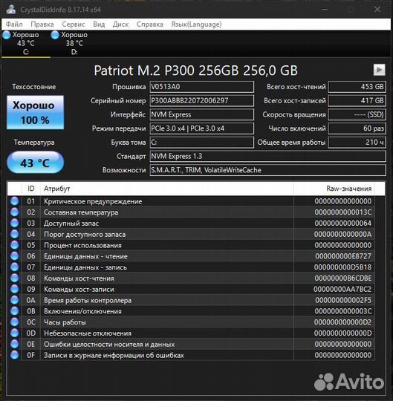Screen dimensions: 393x401
Task: Click the Хорошо 100 % health status button
Action: tap(36, 113)
